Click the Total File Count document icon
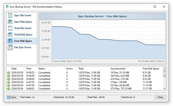The height and width of the screenshot is (106, 173). tap(10, 28)
